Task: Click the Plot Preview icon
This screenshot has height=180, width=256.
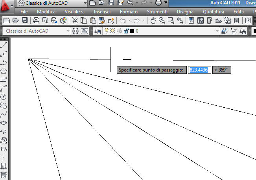Action: tap(45, 20)
